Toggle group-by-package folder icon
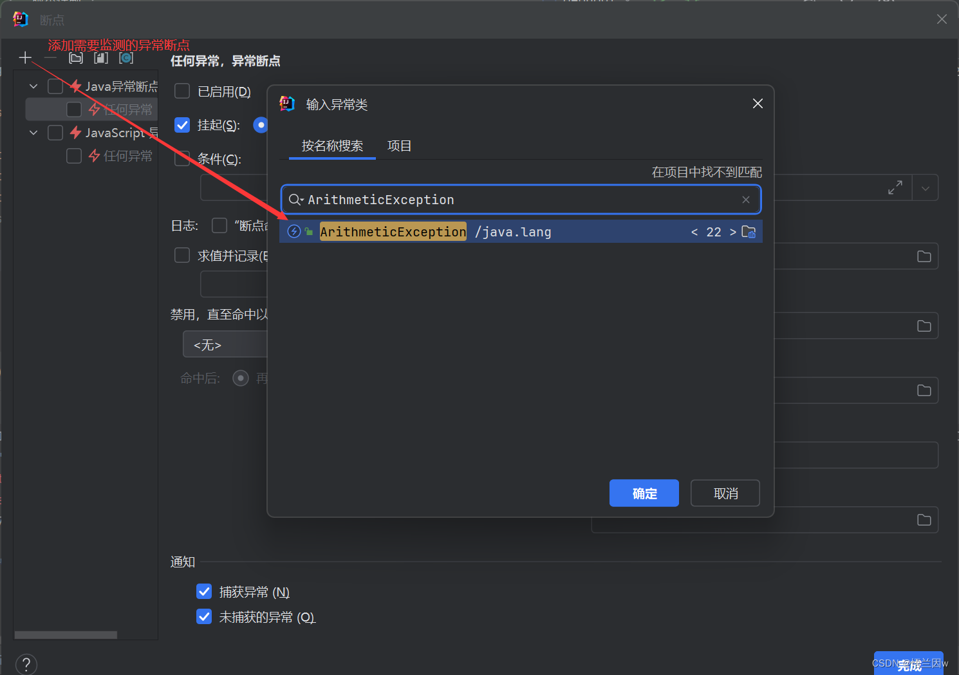The height and width of the screenshot is (675, 959). point(76,58)
